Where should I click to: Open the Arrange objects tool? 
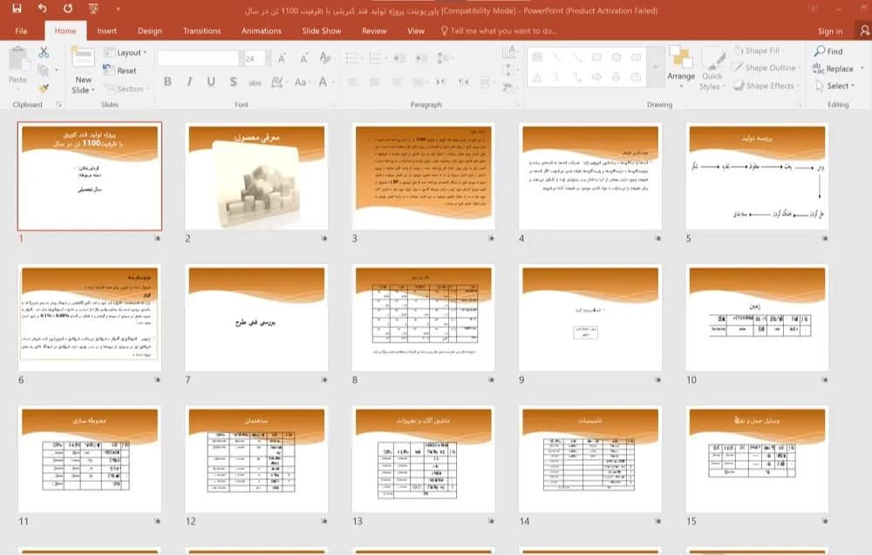(681, 67)
